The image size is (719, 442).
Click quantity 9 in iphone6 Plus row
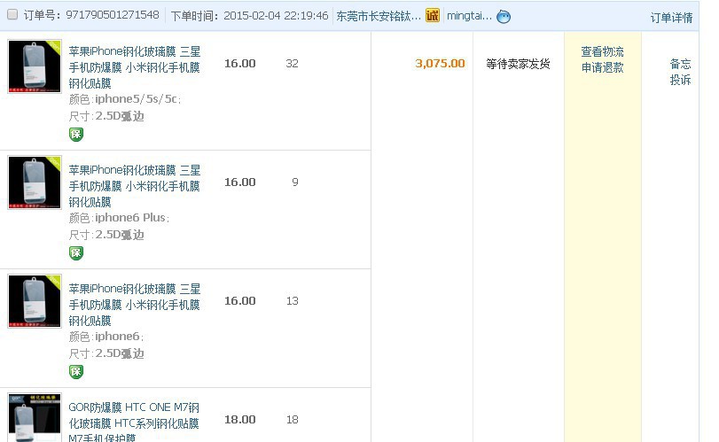(295, 182)
